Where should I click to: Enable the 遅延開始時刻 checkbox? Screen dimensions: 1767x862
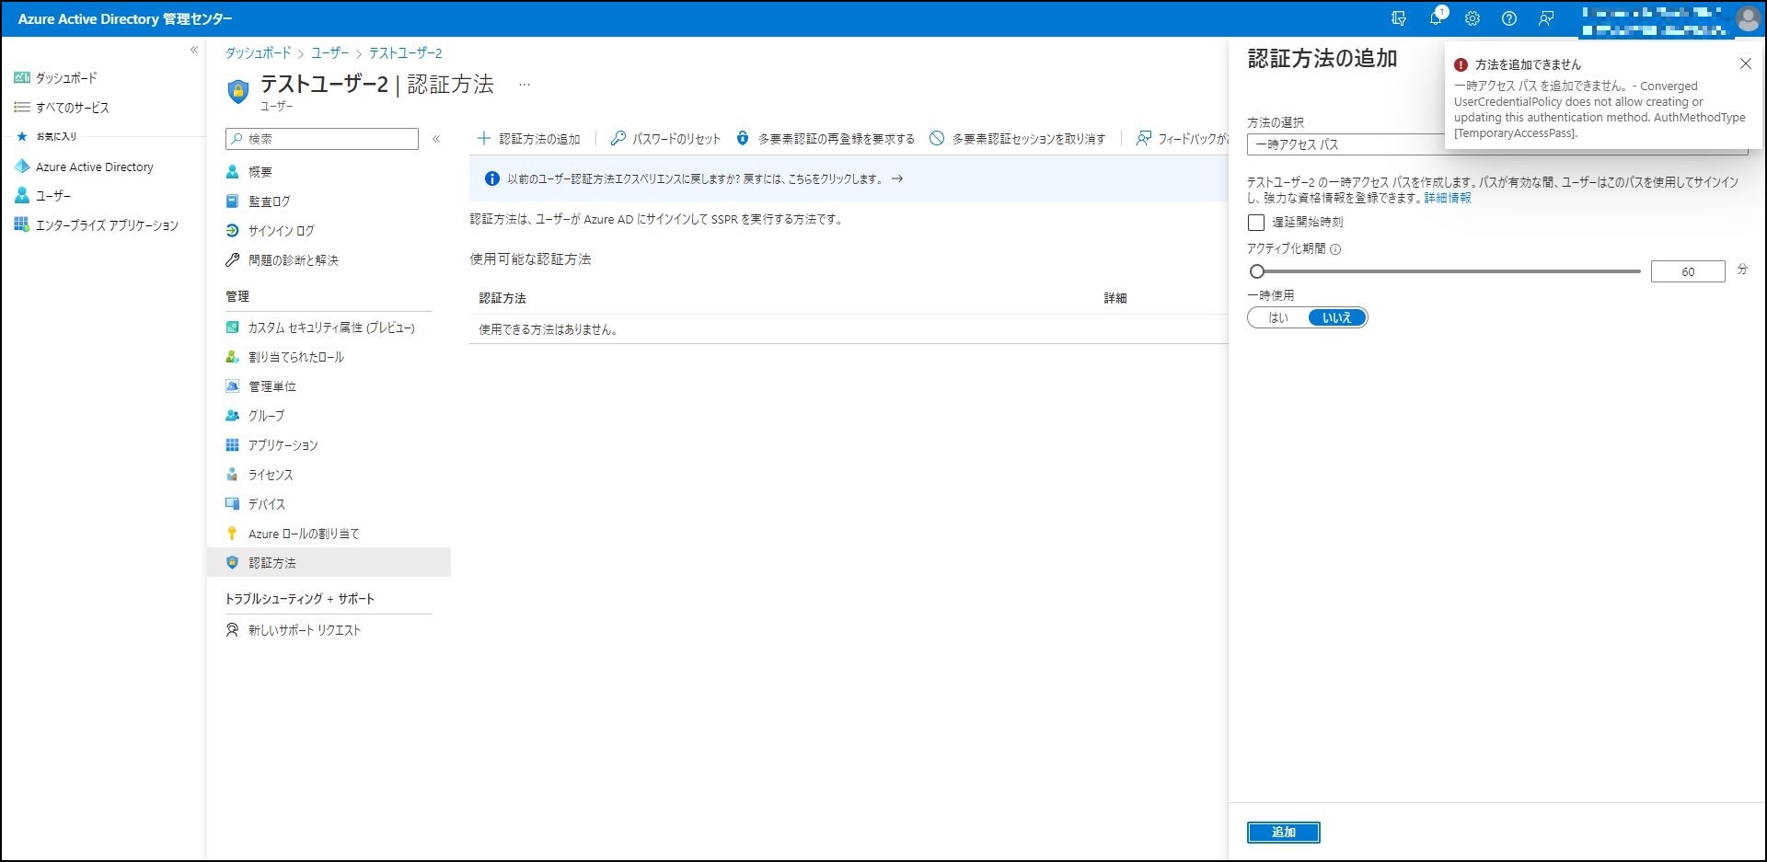pos(1256,223)
